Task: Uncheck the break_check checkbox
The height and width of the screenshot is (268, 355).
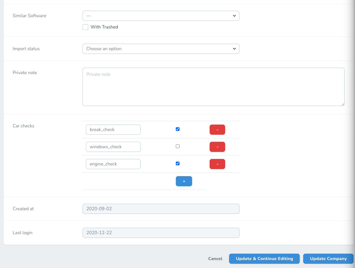Action: [177, 129]
